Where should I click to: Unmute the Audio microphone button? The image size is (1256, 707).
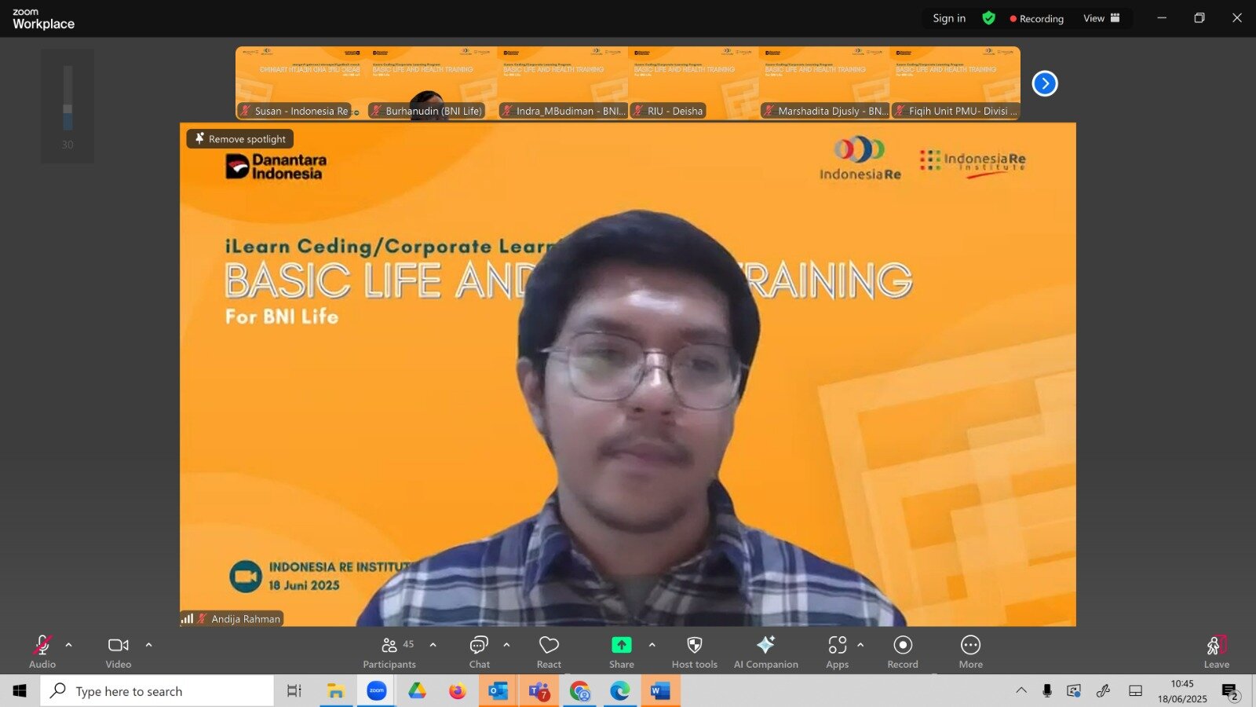[42, 651]
